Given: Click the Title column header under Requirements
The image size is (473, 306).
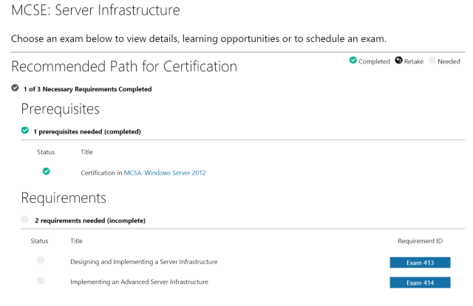Looking at the screenshot, I should pyautogui.click(x=76, y=240).
